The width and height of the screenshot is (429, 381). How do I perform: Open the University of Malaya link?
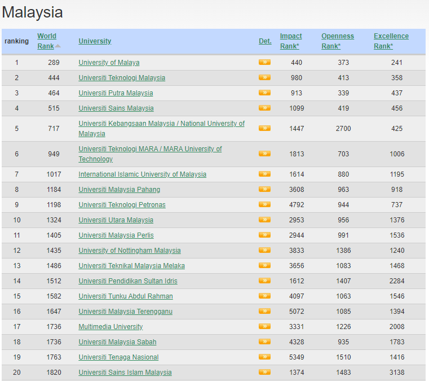click(109, 63)
